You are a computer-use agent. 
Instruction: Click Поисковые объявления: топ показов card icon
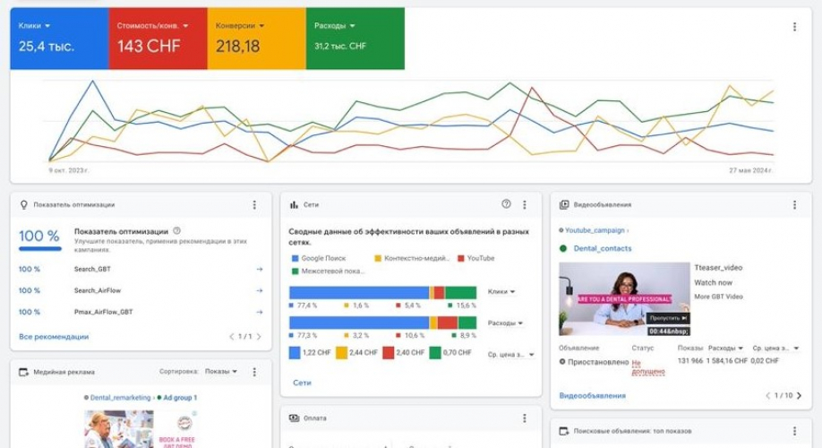pyautogui.click(x=564, y=431)
